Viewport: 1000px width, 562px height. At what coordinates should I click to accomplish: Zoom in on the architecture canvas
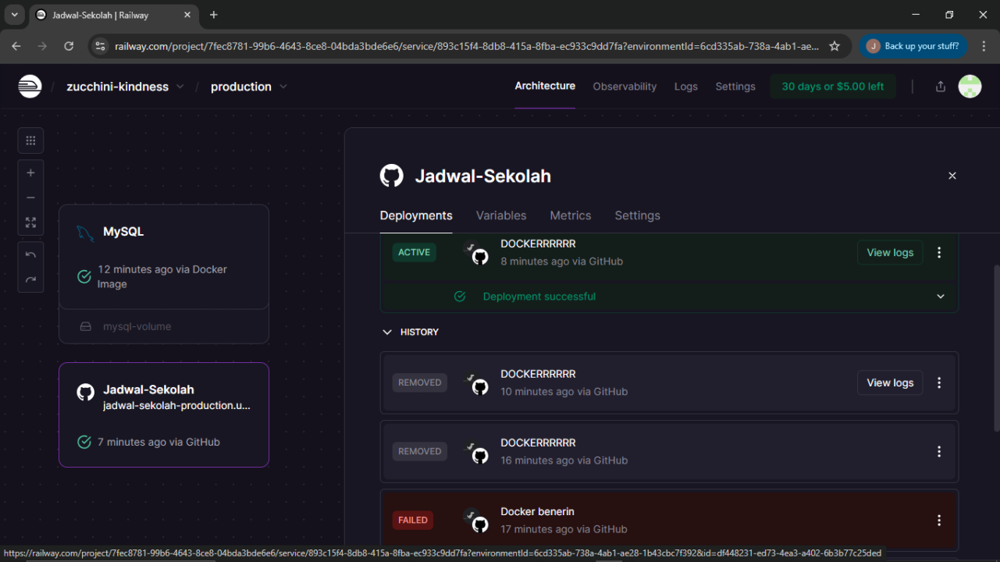[30, 173]
